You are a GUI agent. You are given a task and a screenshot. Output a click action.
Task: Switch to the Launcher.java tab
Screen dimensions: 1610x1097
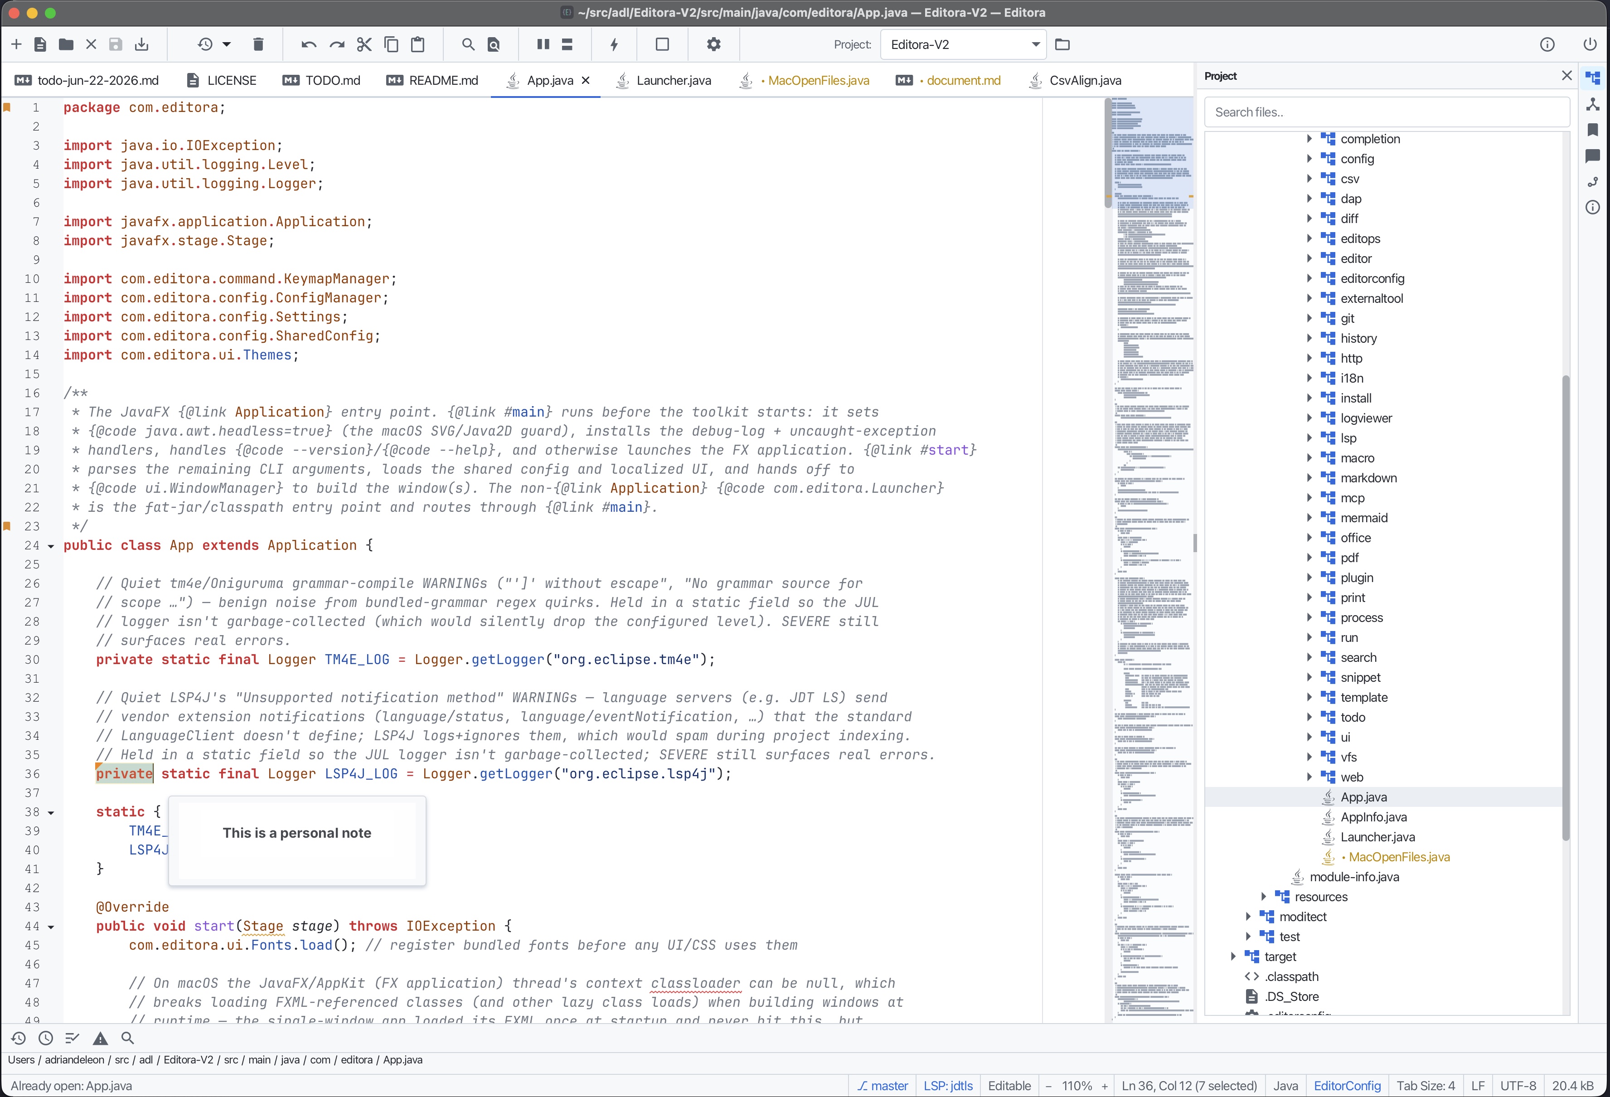coord(664,80)
